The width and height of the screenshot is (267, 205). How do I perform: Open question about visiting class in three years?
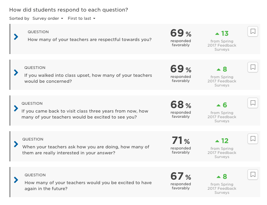pyautogui.click(x=85, y=114)
